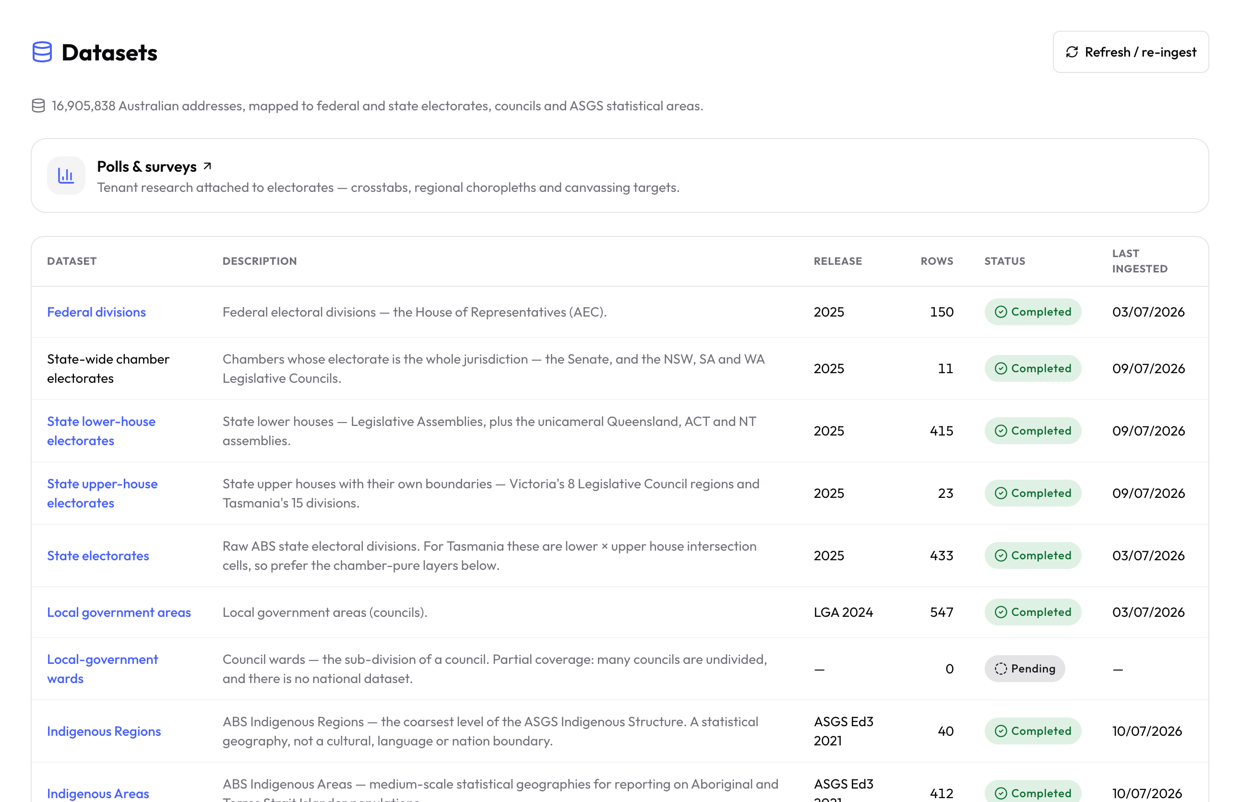Click the Completed badge in the Local government areas row
Image resolution: width=1240 pixels, height=802 pixels.
(x=1033, y=613)
